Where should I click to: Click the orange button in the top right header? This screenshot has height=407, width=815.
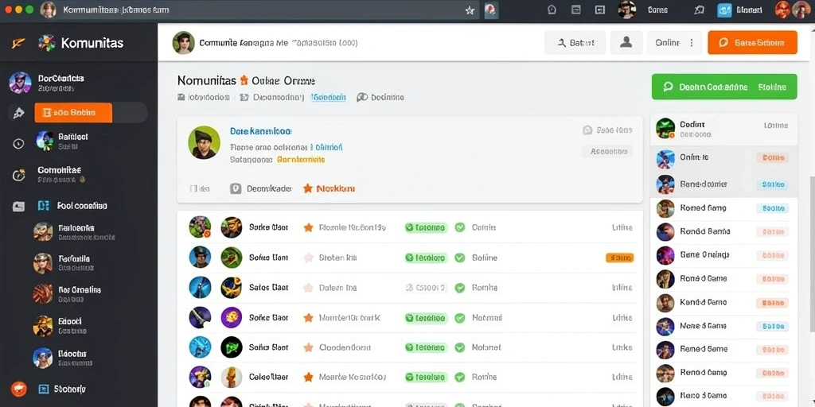coord(752,43)
